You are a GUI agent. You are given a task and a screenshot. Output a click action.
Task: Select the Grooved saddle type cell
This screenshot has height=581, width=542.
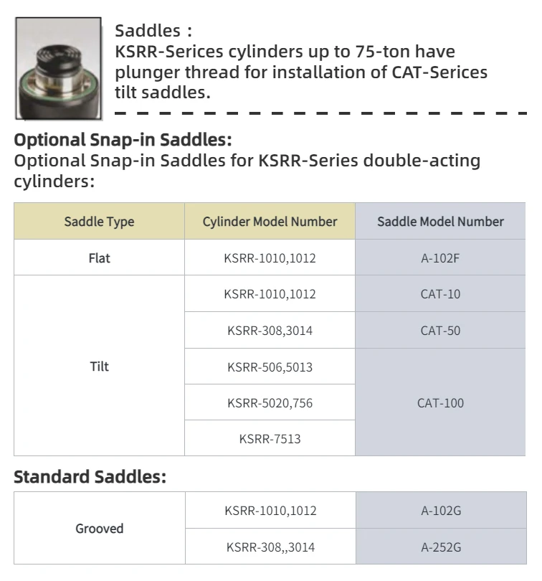(99, 529)
